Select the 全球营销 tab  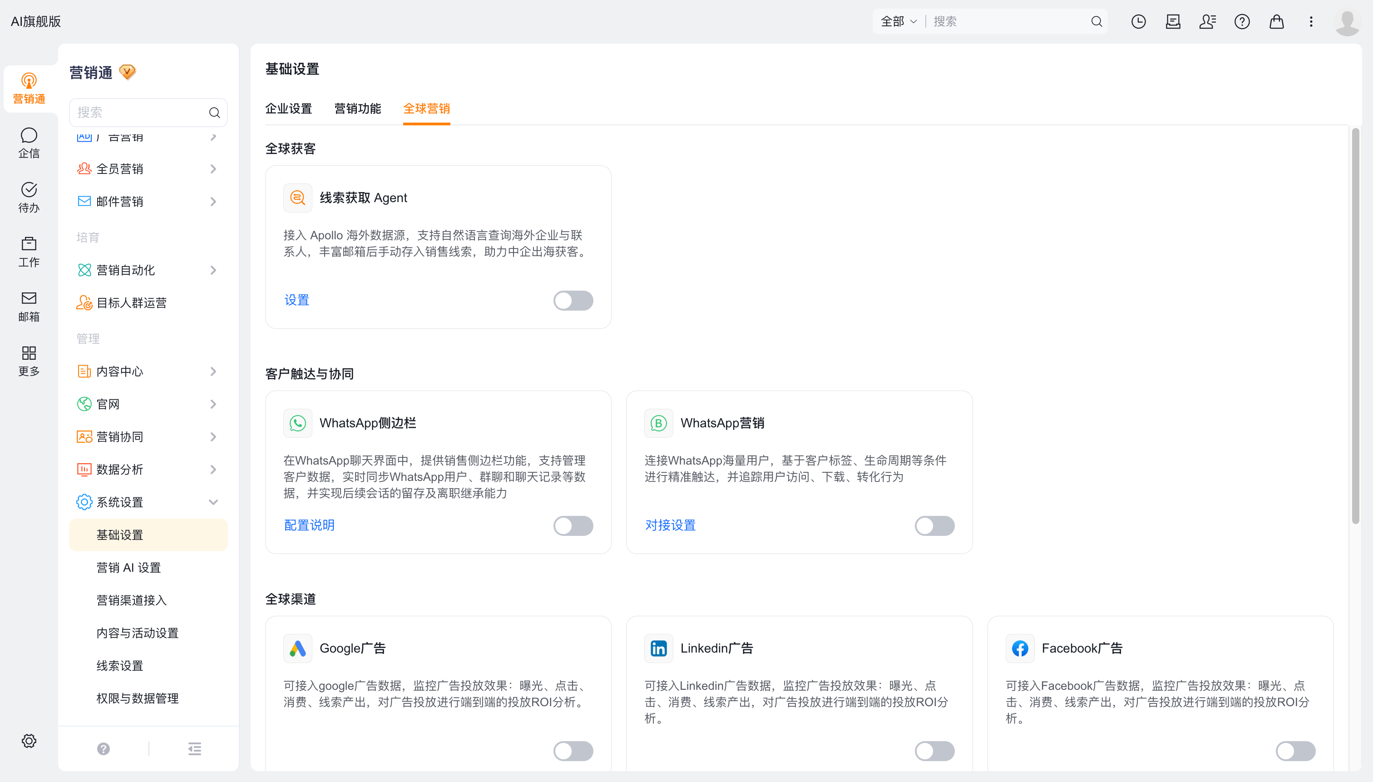pyautogui.click(x=426, y=109)
